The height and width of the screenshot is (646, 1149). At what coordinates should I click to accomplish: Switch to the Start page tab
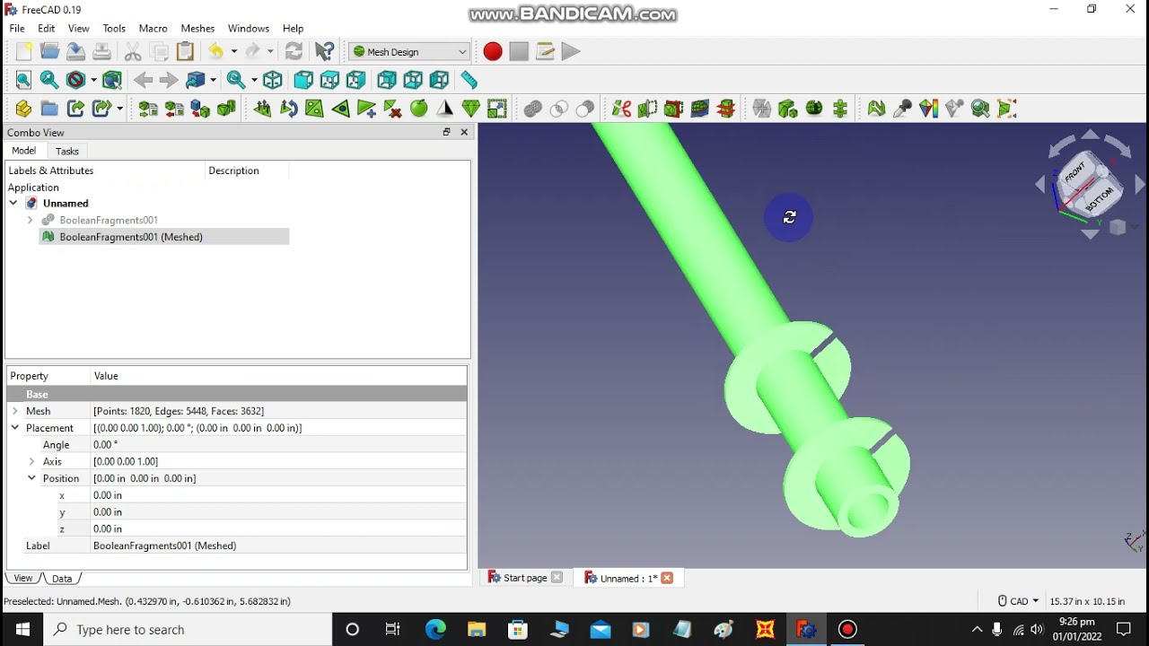coord(525,578)
